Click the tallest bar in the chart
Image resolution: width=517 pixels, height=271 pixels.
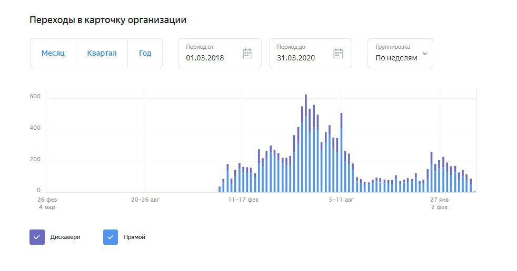tap(306, 143)
